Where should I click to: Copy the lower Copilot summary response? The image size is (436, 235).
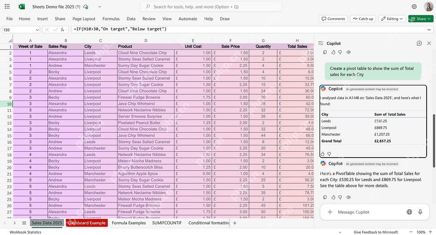click(x=325, y=197)
